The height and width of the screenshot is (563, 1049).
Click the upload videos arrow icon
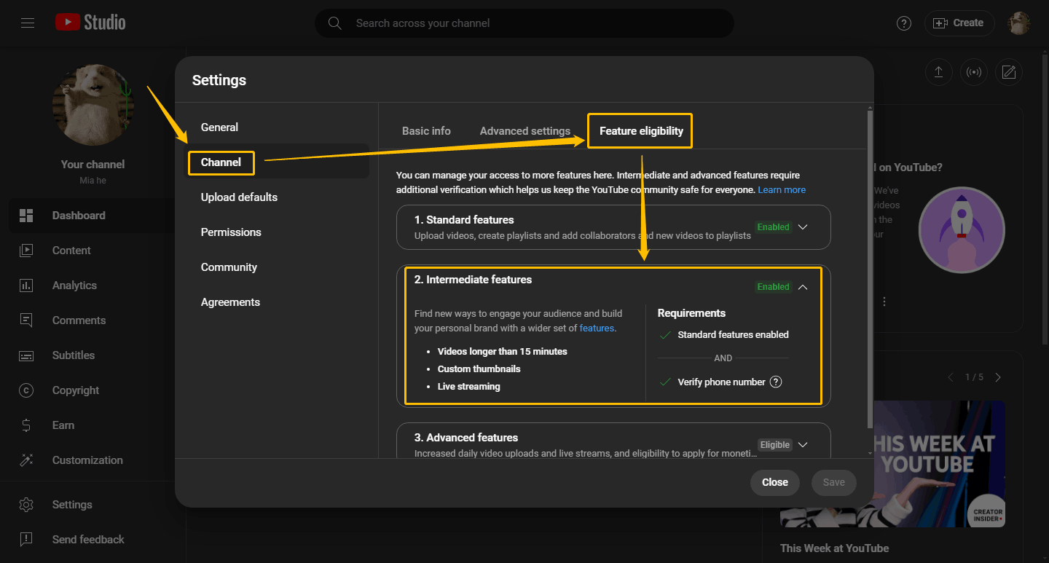point(938,72)
